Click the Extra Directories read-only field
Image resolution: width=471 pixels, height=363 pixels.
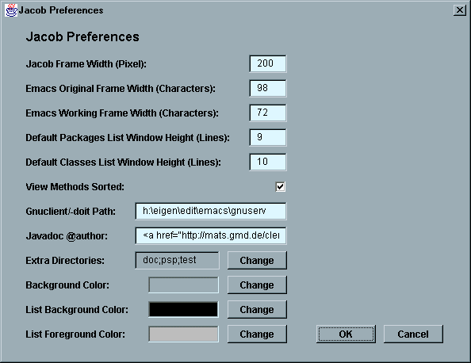click(x=178, y=260)
